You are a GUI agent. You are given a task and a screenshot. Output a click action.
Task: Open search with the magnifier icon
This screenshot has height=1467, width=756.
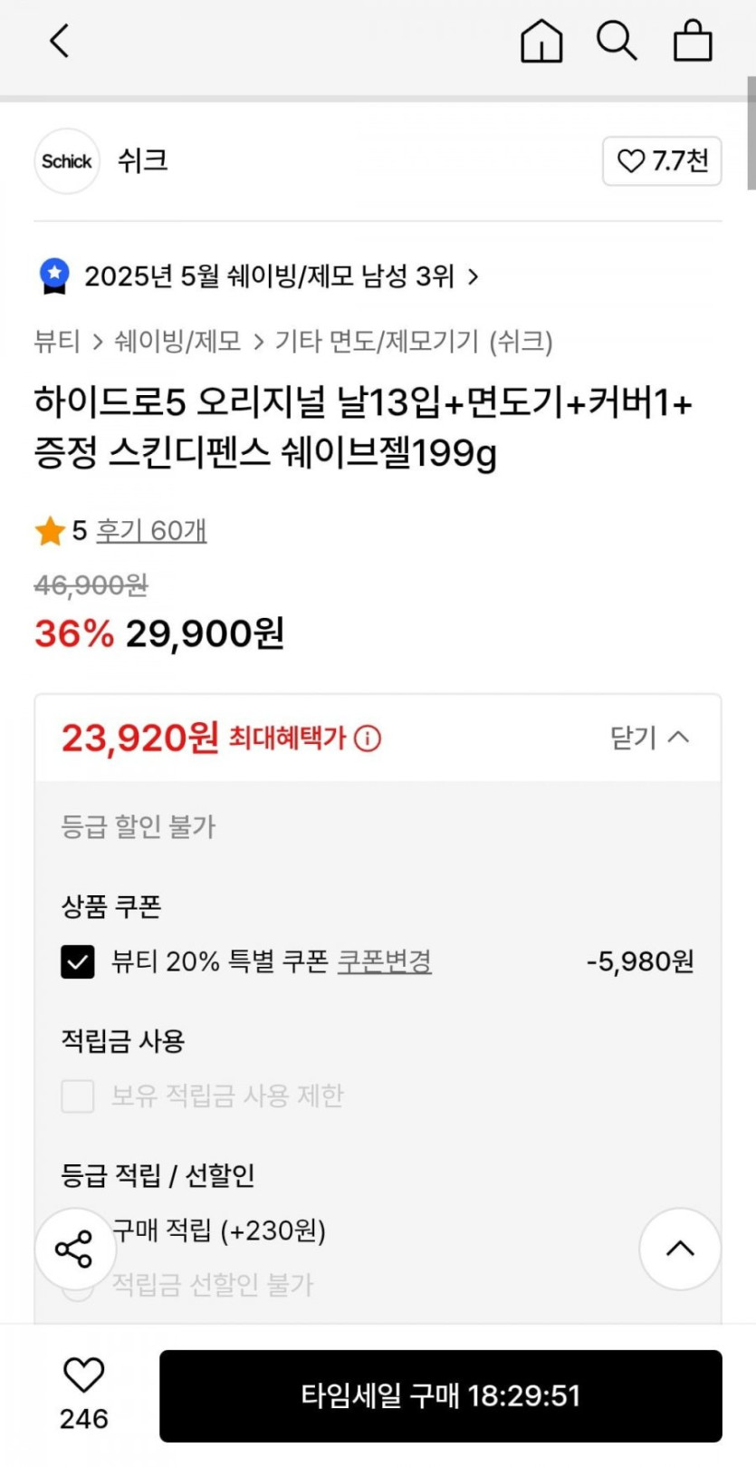[x=617, y=41]
